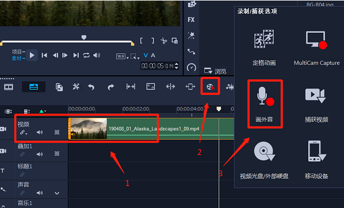This screenshot has height=208, width=344.
Task: Enlarge the preview window icon
Action: click(x=175, y=41)
